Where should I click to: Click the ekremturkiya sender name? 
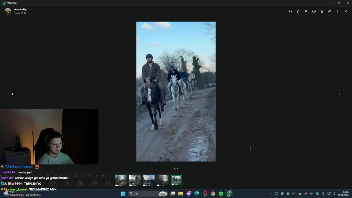pos(20,9)
